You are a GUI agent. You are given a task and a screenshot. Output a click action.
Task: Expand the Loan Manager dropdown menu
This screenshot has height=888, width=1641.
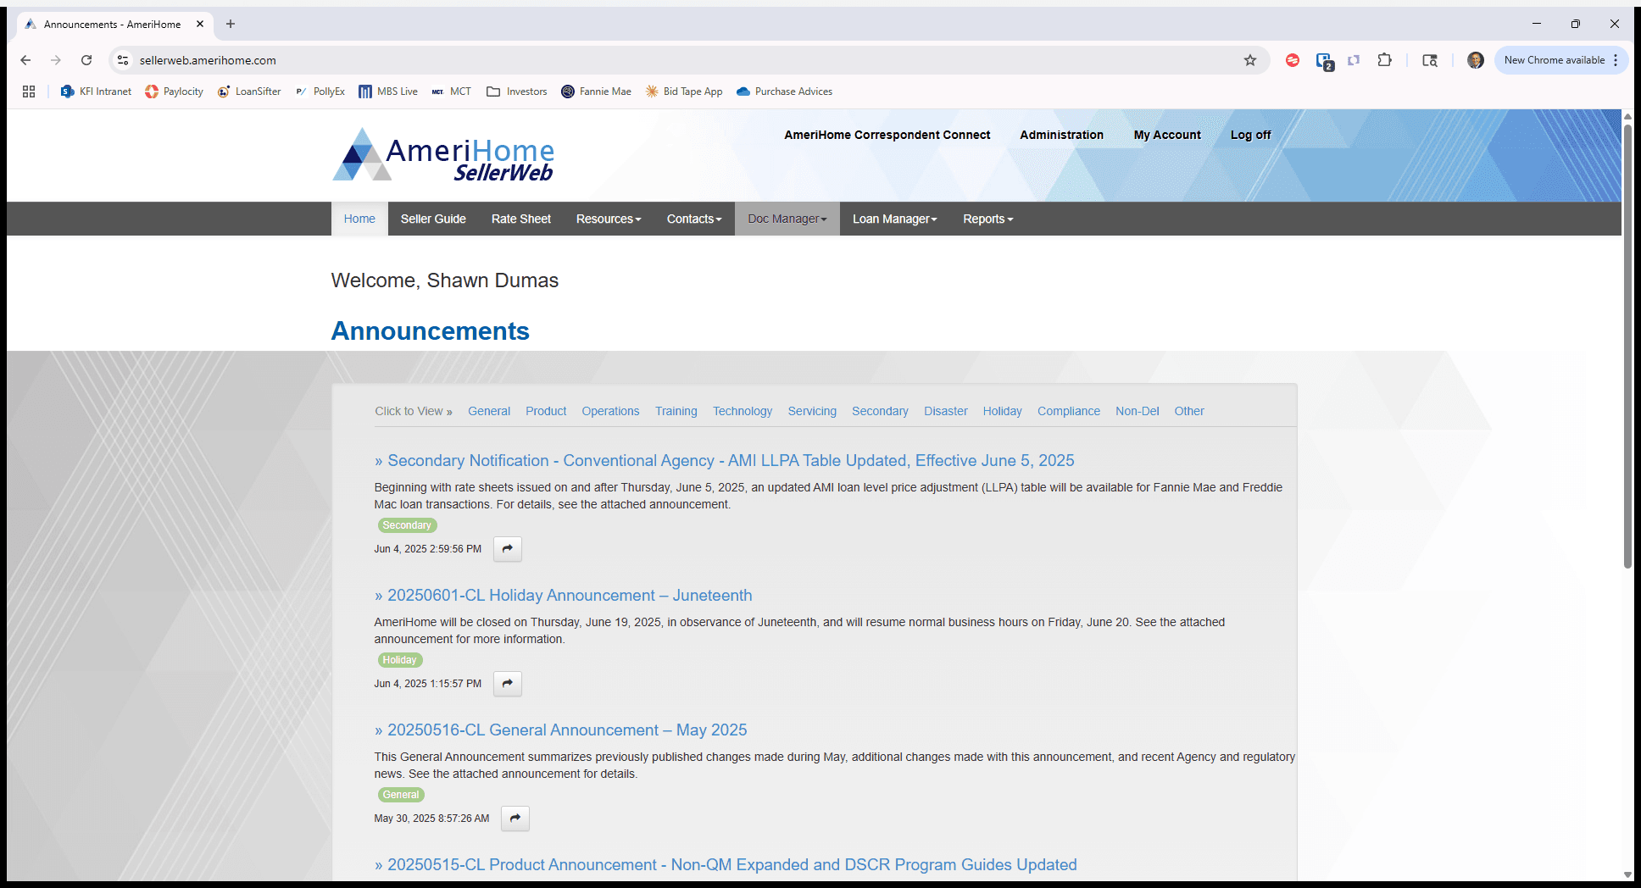pyautogui.click(x=895, y=219)
